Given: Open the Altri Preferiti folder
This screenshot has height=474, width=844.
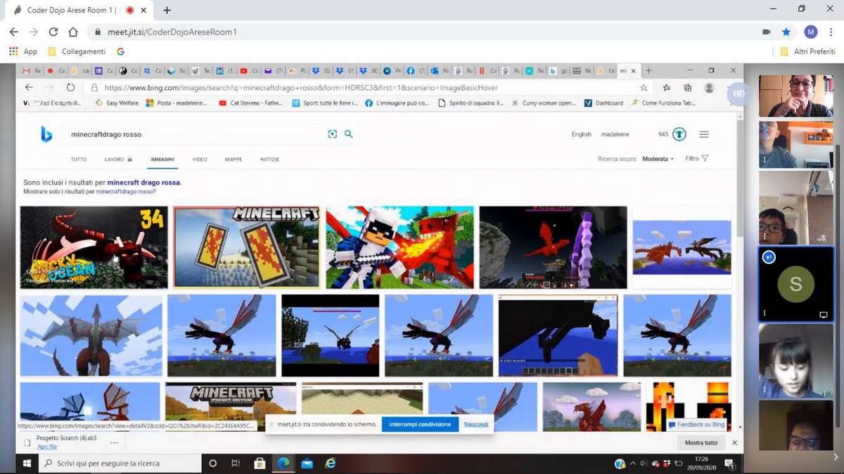Looking at the screenshot, I should (807, 51).
